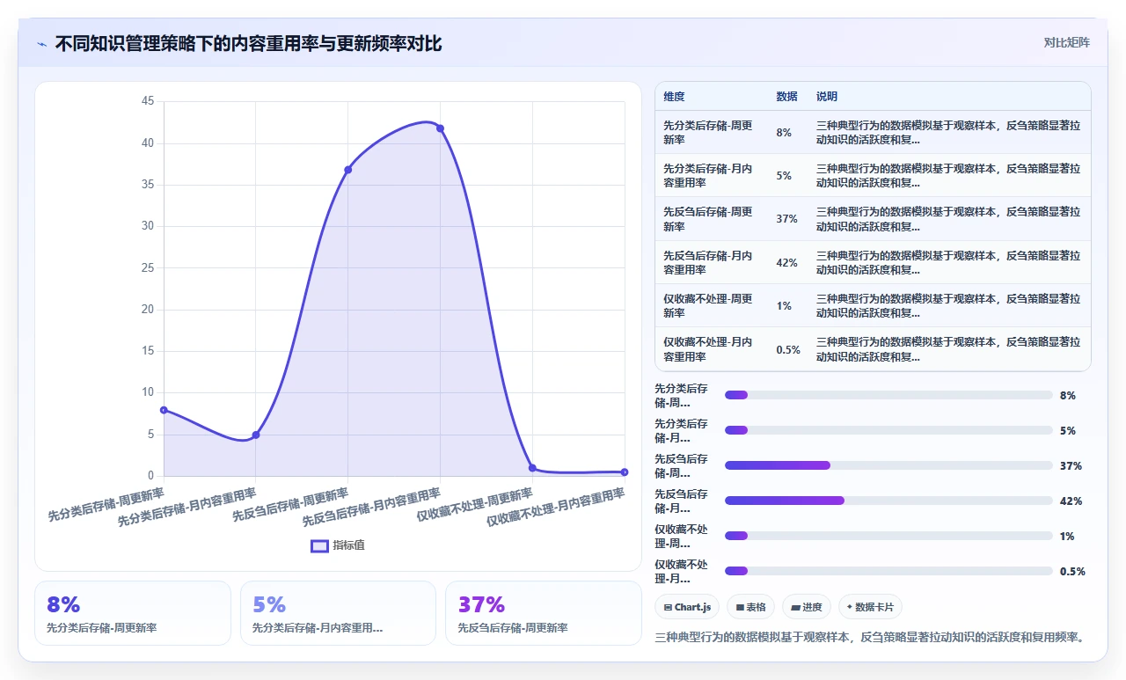
Task: Click x-axis label 先反刍后存储-周更新率
Action: [292, 504]
